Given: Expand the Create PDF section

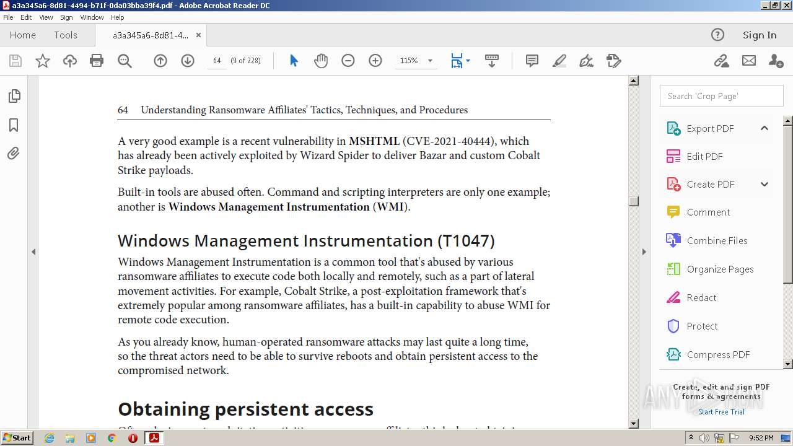Looking at the screenshot, I should tap(765, 184).
